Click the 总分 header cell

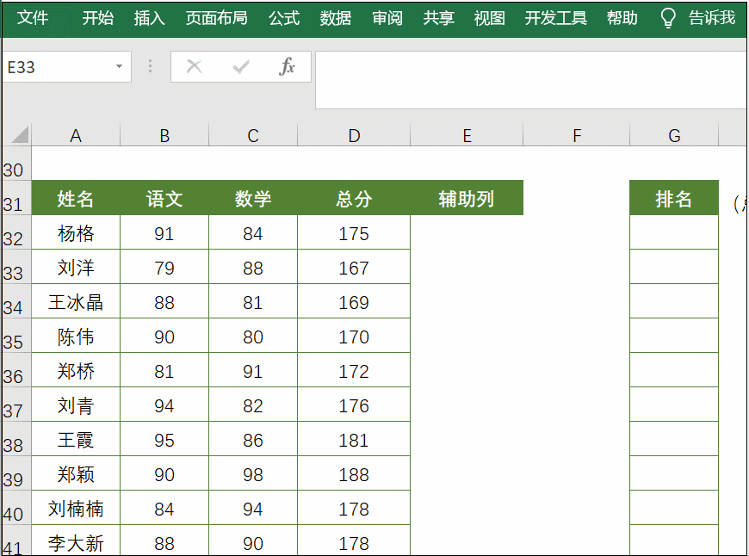pyautogui.click(x=354, y=198)
